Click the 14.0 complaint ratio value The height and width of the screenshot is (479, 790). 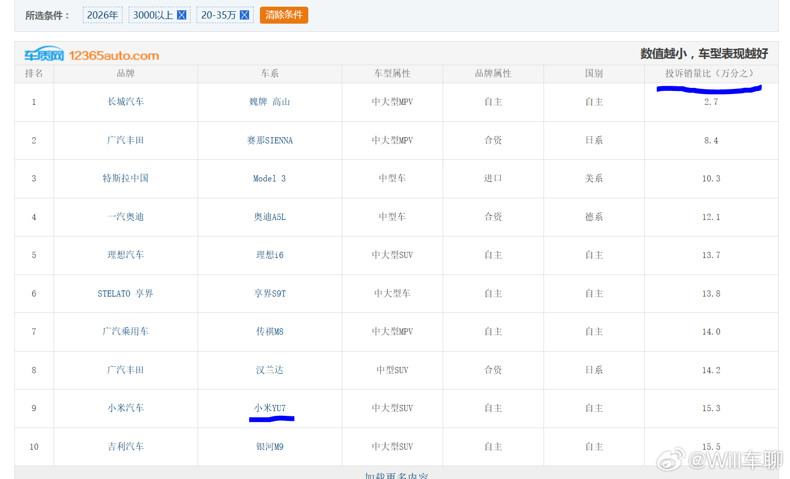[711, 331]
